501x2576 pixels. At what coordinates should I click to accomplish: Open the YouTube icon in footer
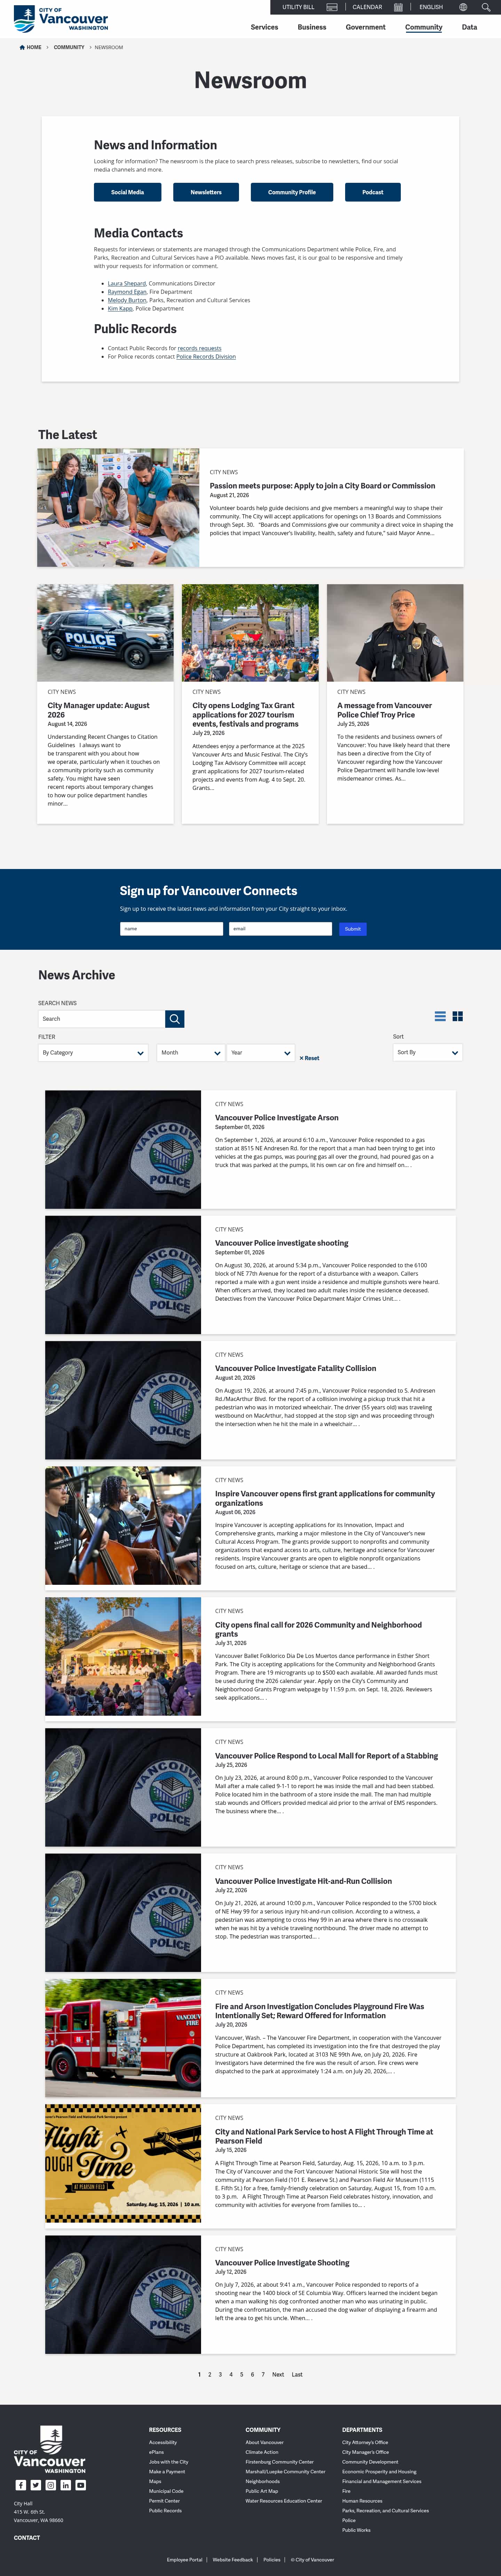(81, 2485)
